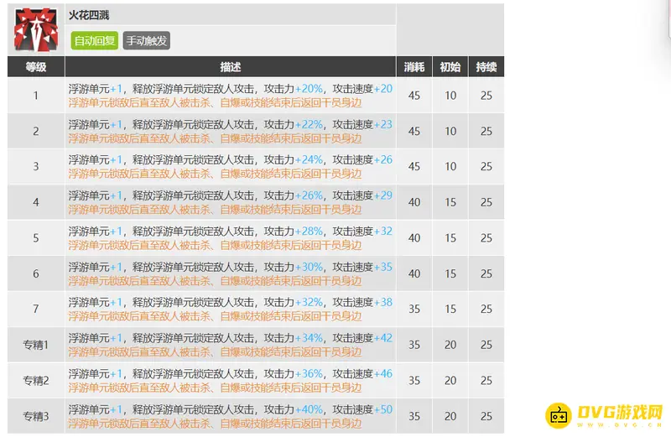Image resolution: width=671 pixels, height=437 pixels.
Task: Click the 等级 column header
Action: (36, 67)
